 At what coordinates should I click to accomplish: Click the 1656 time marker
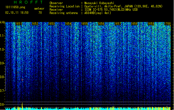tap(101, 24)
